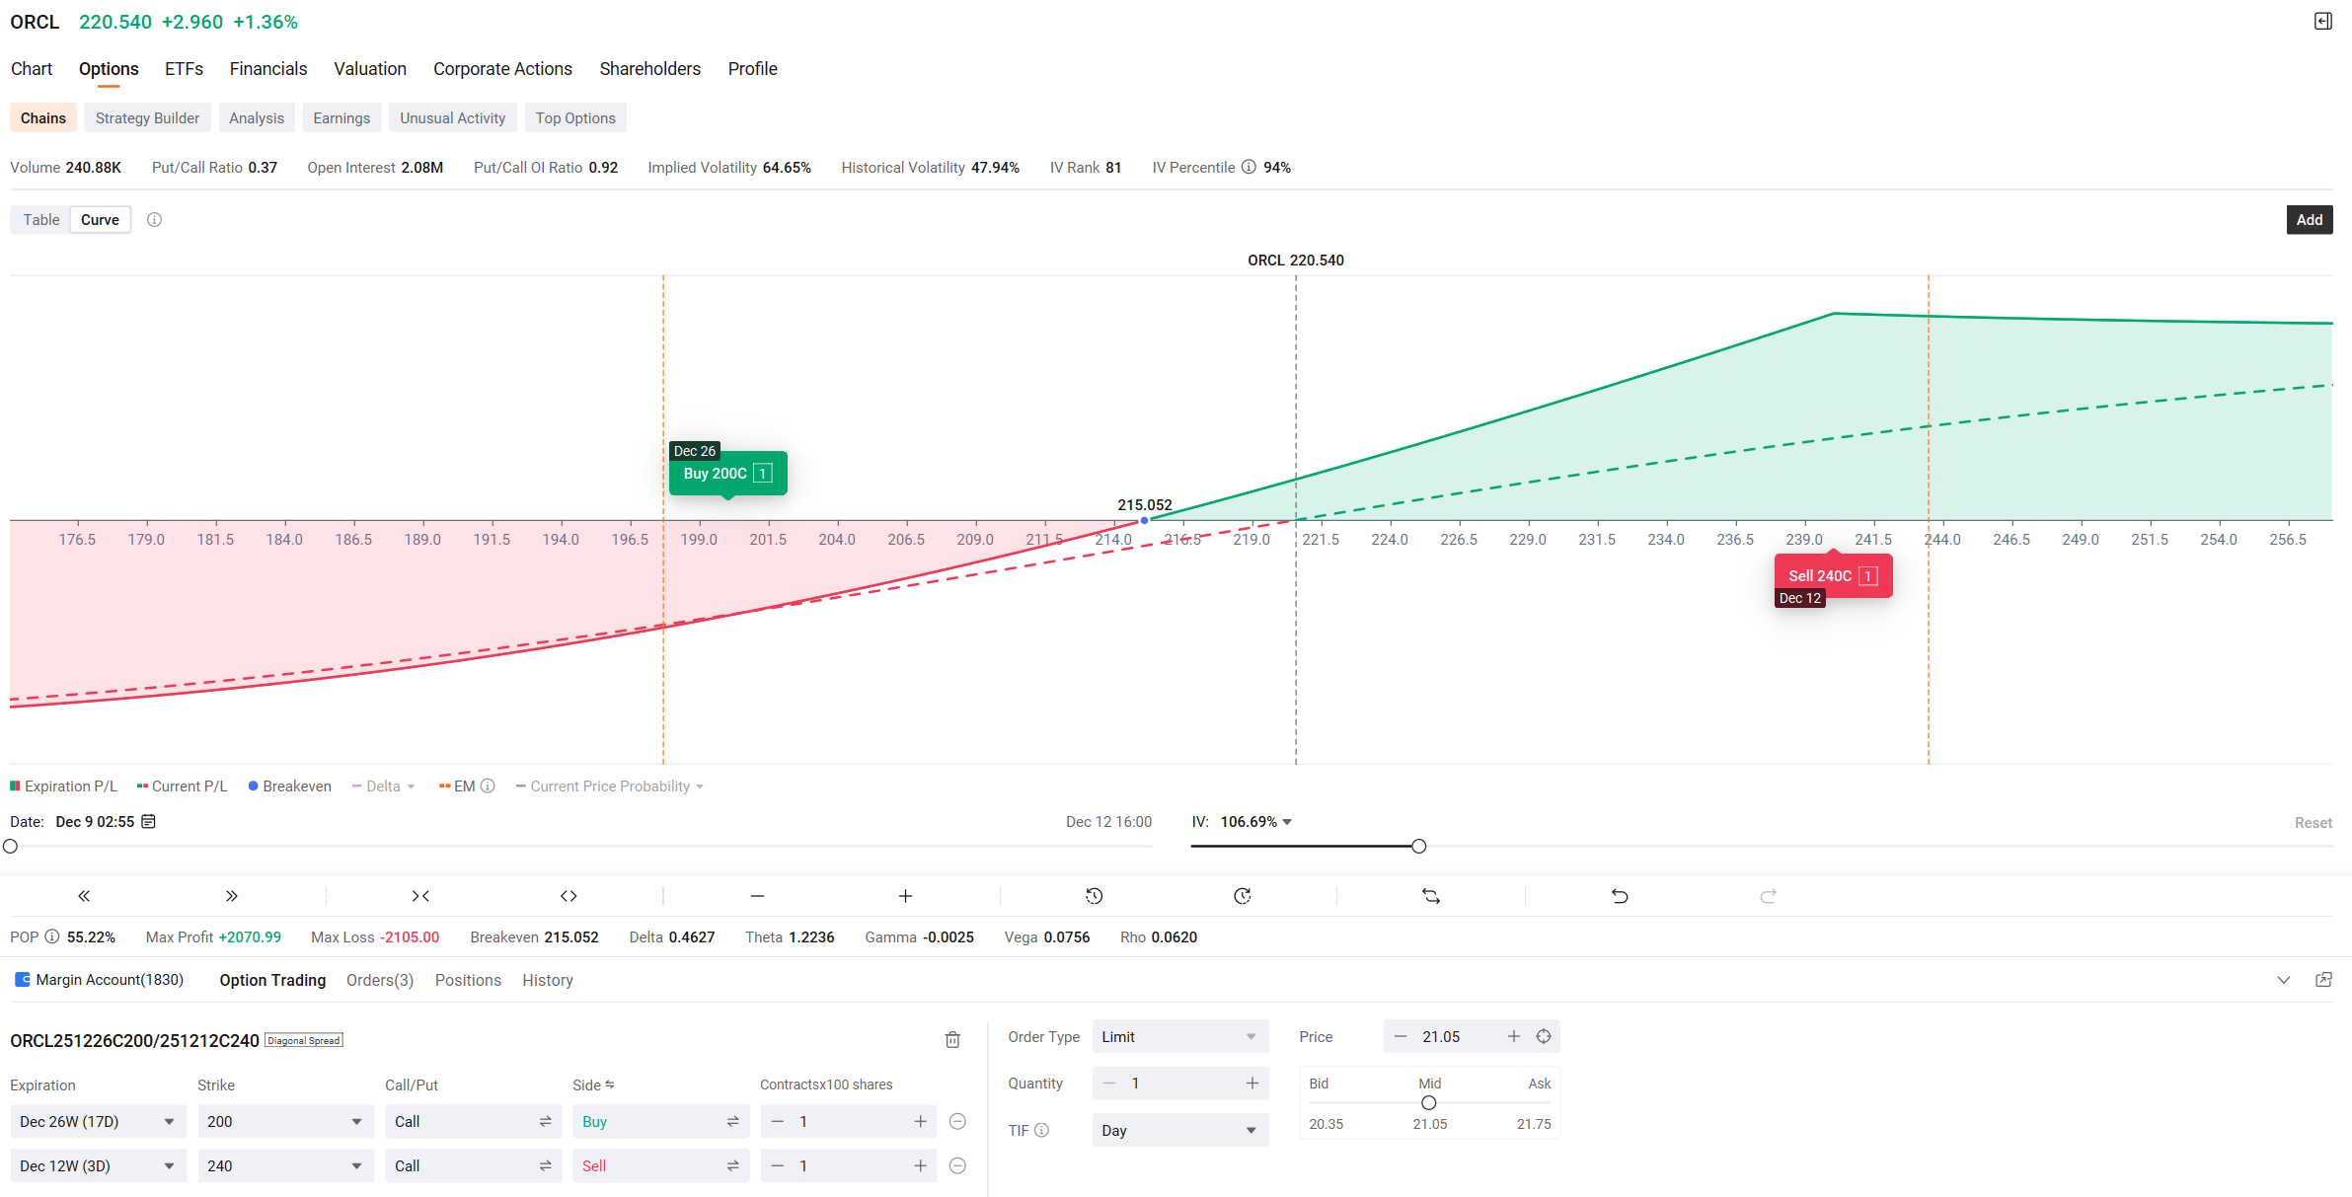Remove the Dec 26W 200 call leg
Screen dimensions: 2352x1197
(x=957, y=1121)
